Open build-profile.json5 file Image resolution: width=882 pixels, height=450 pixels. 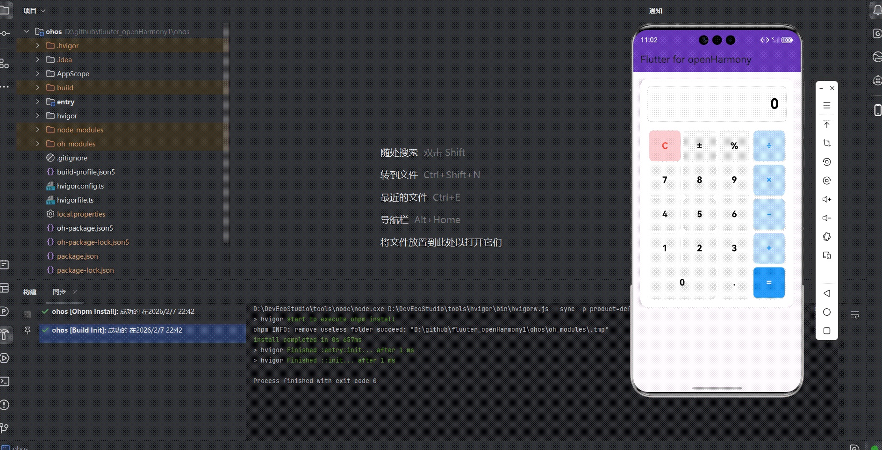(86, 172)
